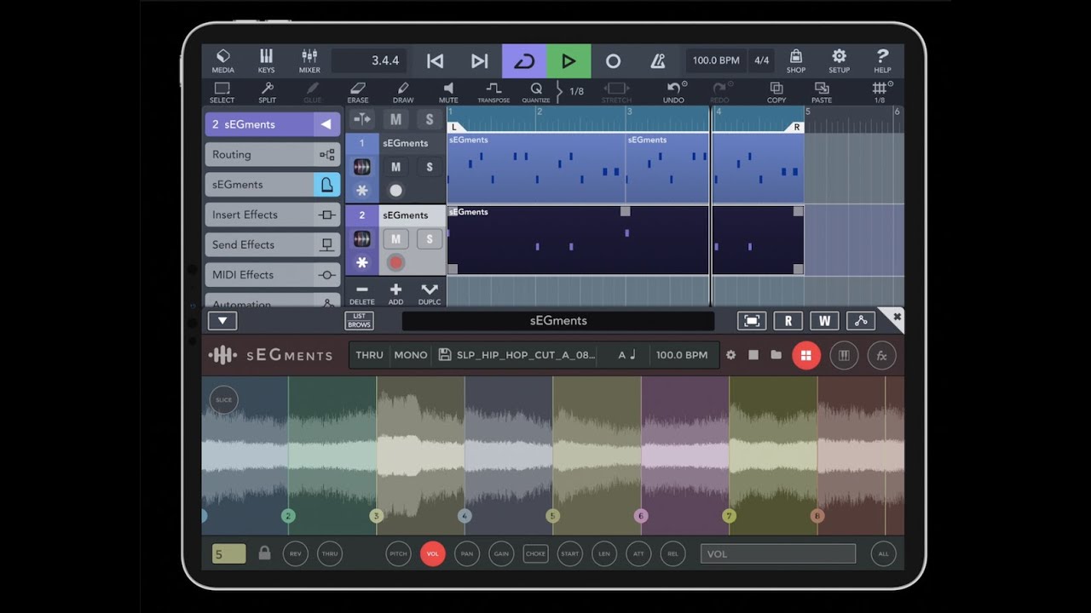Select the PAN parameter
Image resolution: width=1091 pixels, height=613 pixels.
tap(467, 553)
